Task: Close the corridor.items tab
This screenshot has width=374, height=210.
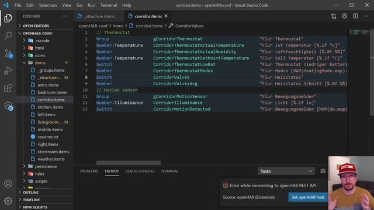Action: (166, 16)
